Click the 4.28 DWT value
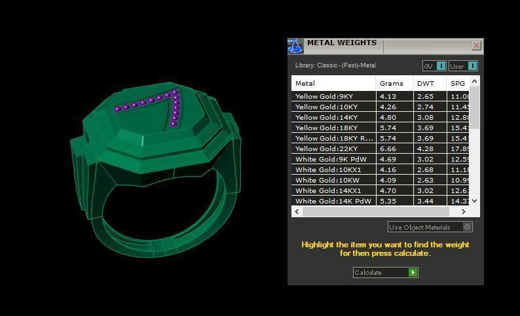 pyautogui.click(x=425, y=149)
